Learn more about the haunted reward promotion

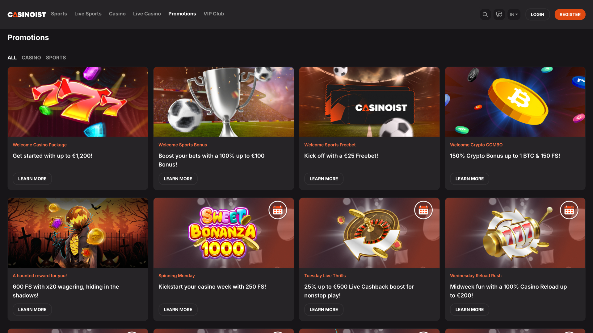[x=32, y=310]
